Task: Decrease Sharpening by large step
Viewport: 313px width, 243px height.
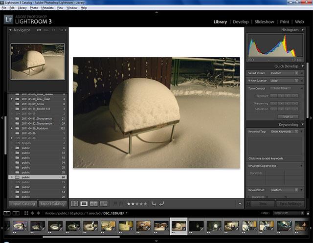Action: click(x=273, y=103)
